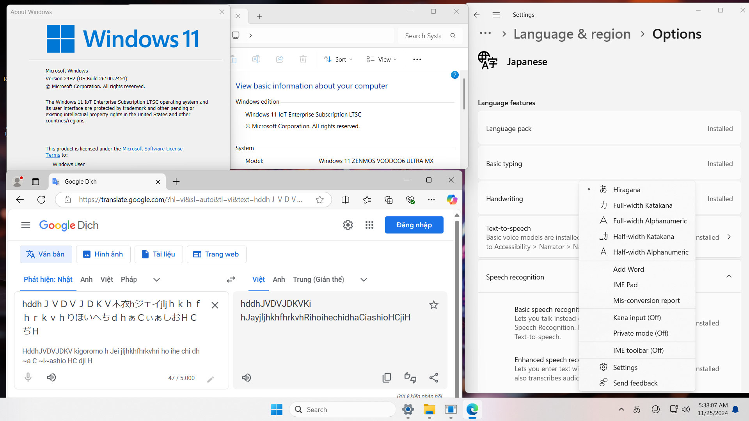Rate this translation icon
Image resolution: width=749 pixels, height=421 pixels.
tap(410, 378)
